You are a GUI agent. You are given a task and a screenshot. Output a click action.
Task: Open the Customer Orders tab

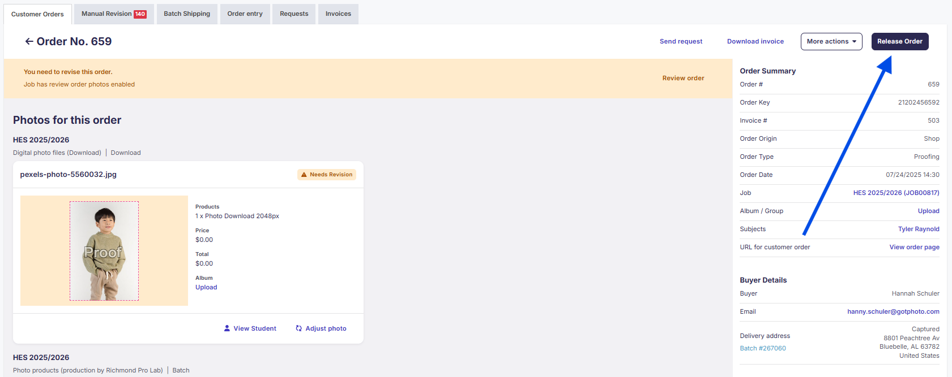click(37, 14)
